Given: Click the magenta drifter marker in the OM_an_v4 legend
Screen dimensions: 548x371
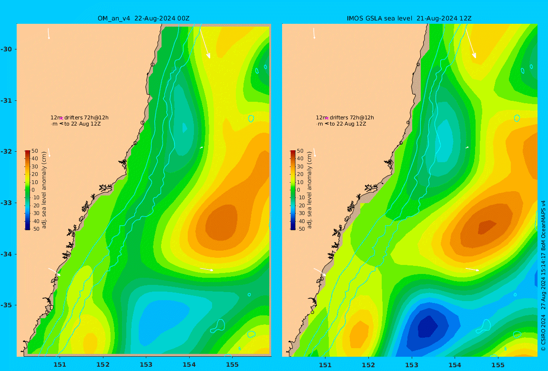Looking at the screenshot, I should [x=61, y=118].
